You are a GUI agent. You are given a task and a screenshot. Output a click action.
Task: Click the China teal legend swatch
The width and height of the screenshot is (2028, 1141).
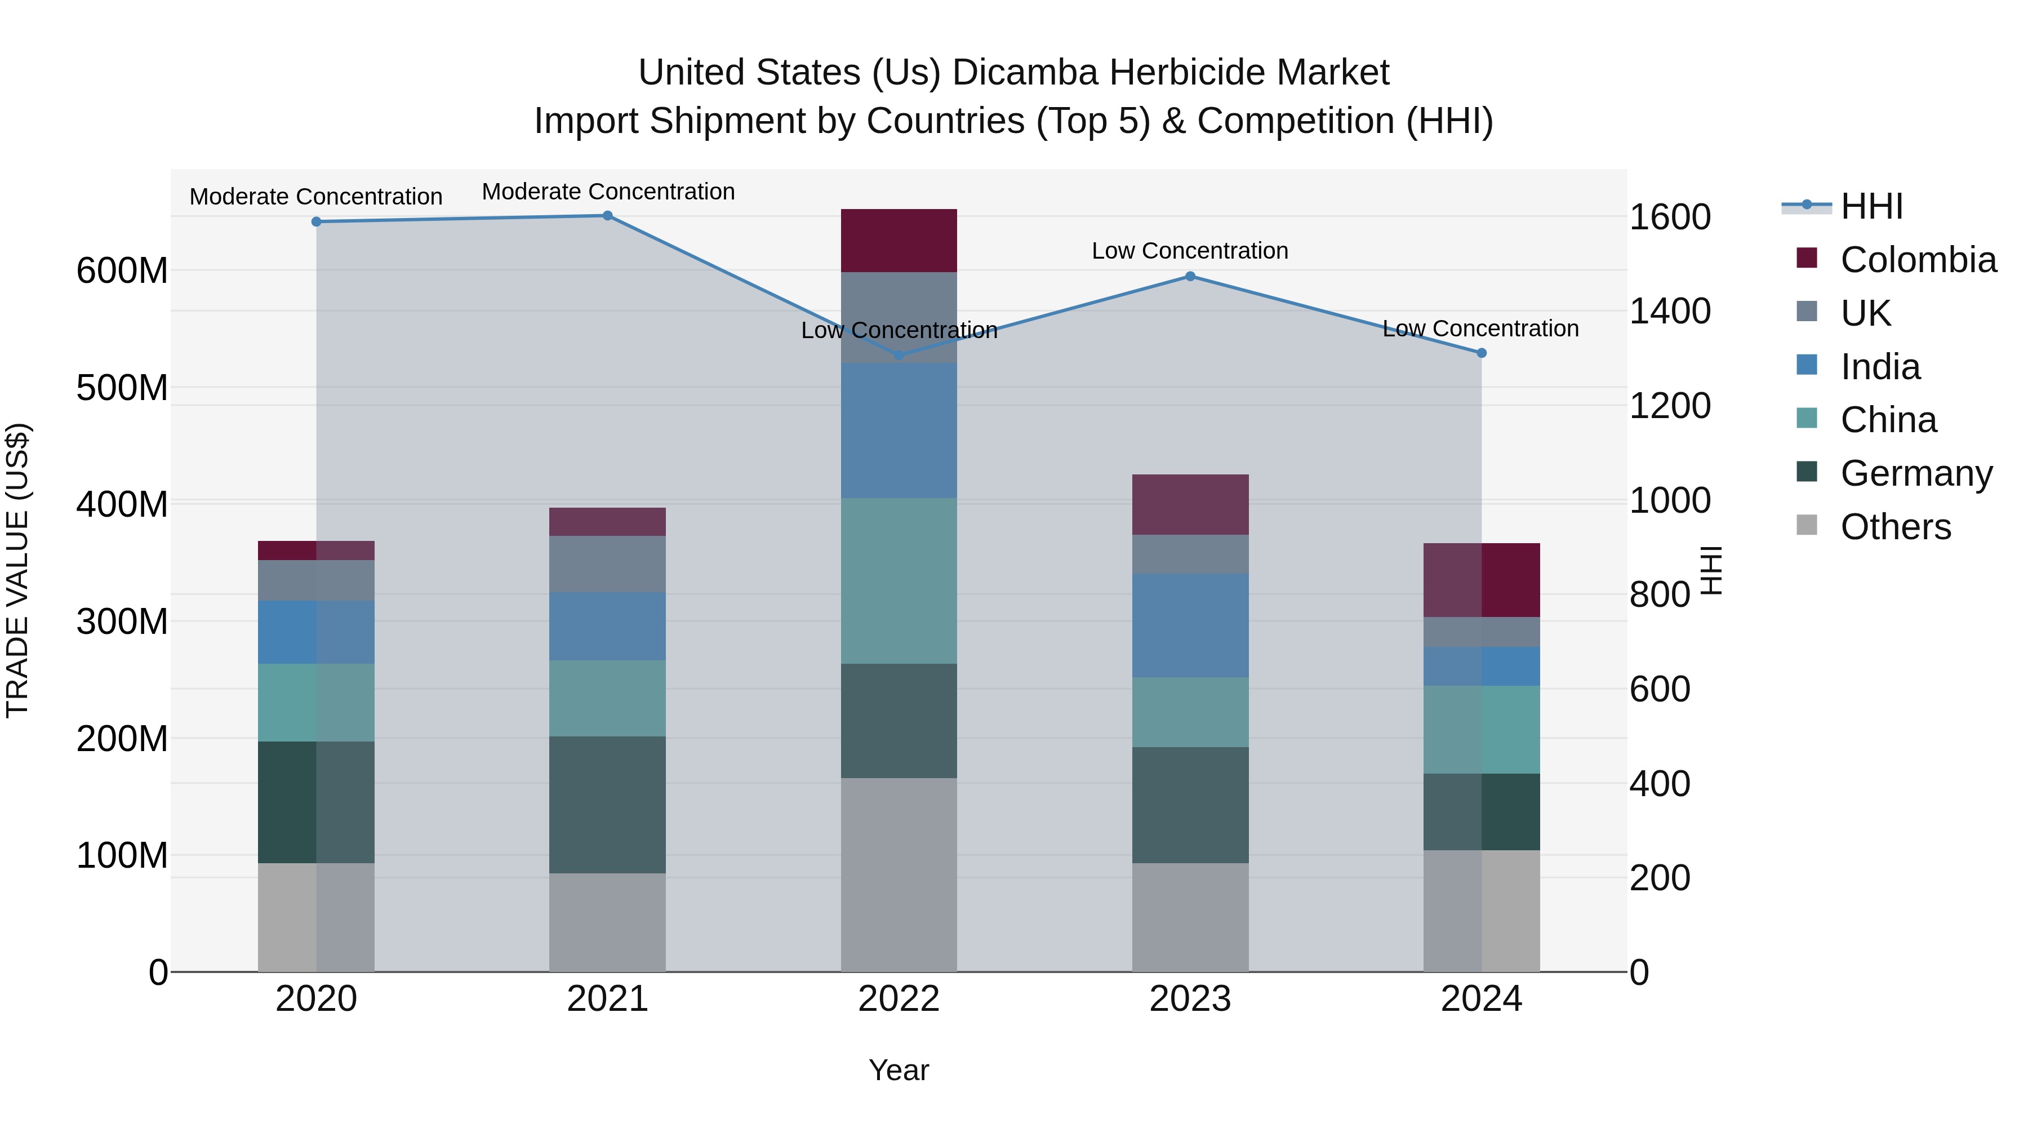point(1807,418)
